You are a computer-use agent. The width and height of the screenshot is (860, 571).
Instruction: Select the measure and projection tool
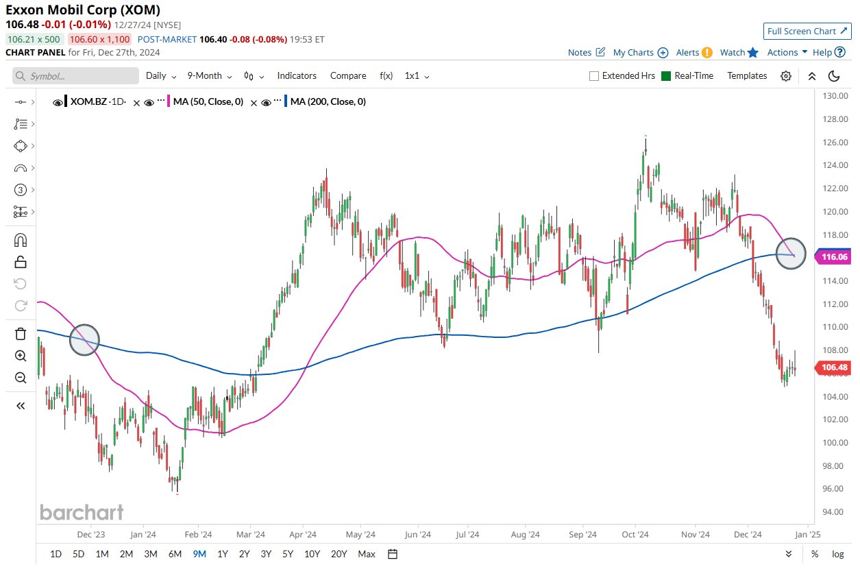click(x=20, y=212)
